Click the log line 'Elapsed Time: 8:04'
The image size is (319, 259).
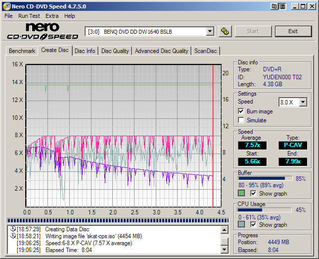(69, 250)
